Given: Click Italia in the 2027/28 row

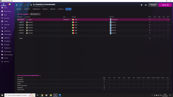Looking at the screenshot, I should click(x=76, y=20).
